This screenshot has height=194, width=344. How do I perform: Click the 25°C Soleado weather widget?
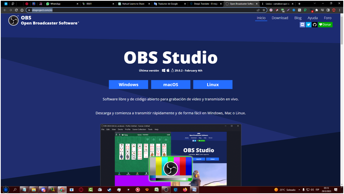point(285,190)
